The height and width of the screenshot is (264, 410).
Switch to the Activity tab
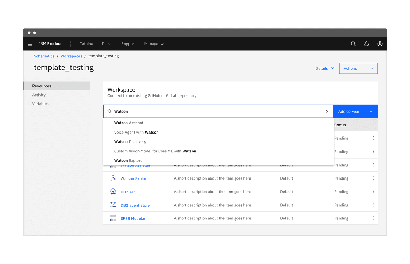[x=39, y=95]
